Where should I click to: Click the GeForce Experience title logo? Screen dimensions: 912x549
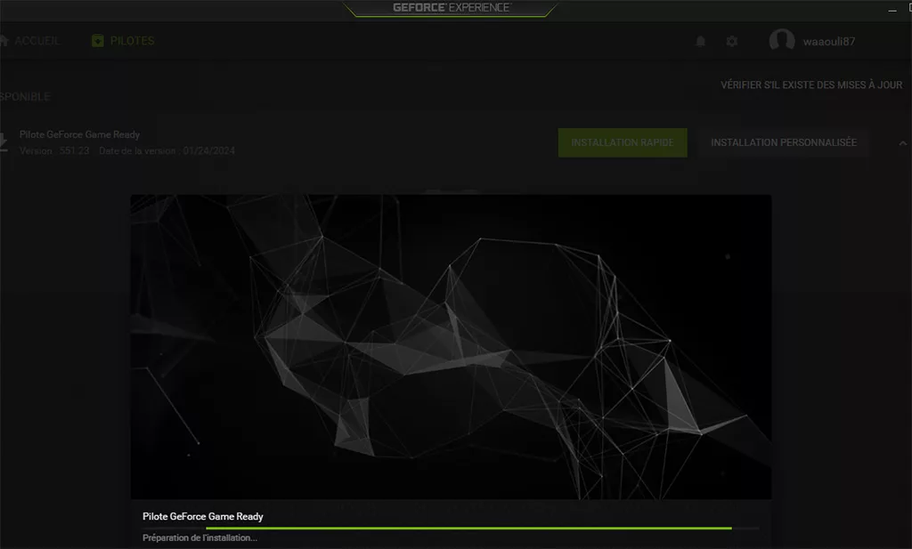click(x=452, y=7)
